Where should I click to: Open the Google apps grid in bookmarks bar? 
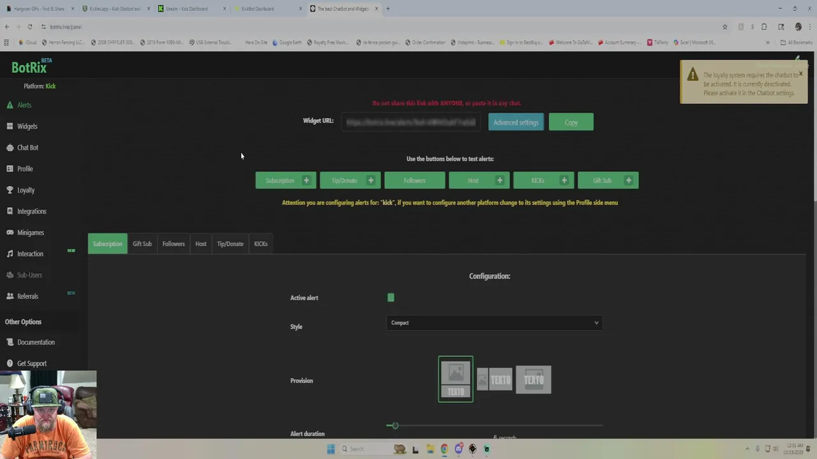pos(6,43)
